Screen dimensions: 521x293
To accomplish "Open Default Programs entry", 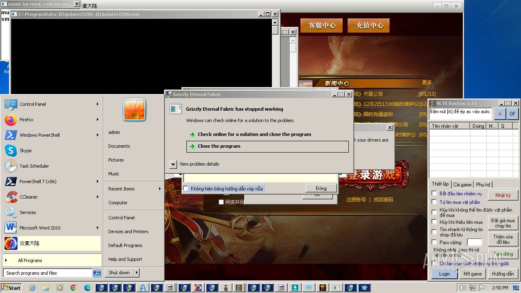I will click(x=125, y=245).
